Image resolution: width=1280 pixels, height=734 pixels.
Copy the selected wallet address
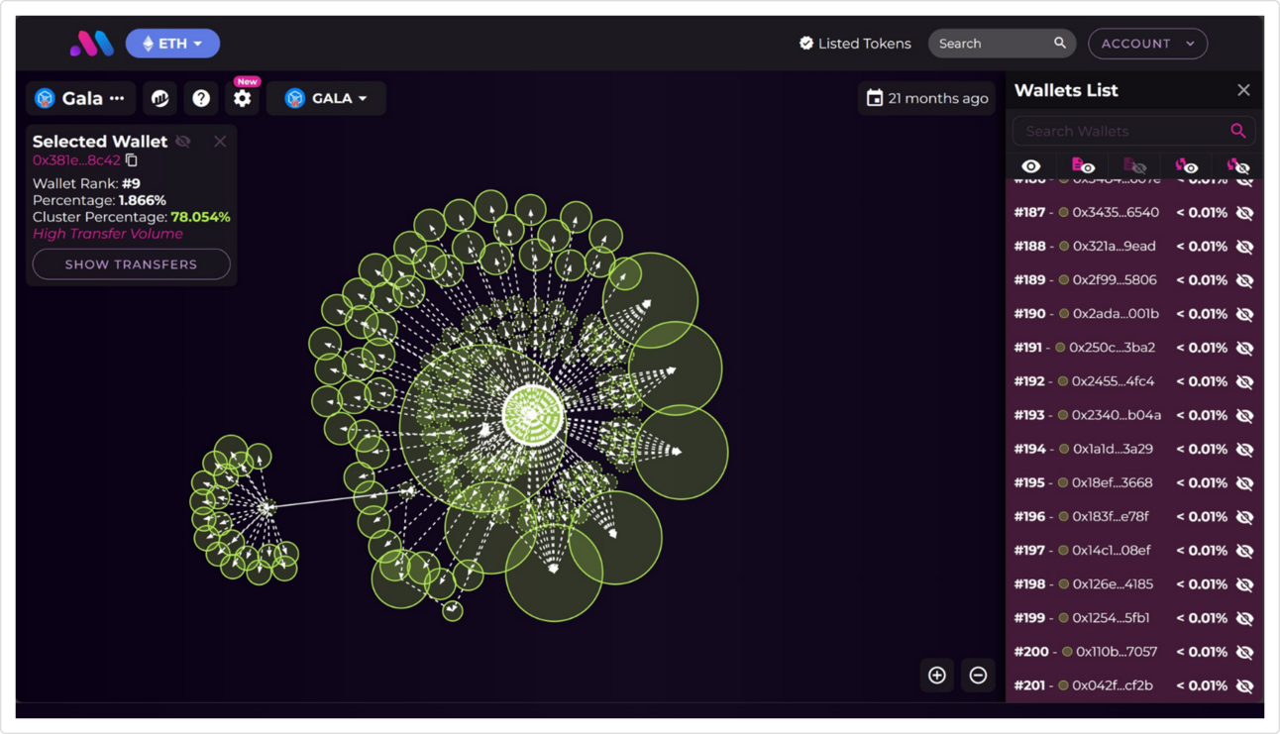pyautogui.click(x=132, y=158)
